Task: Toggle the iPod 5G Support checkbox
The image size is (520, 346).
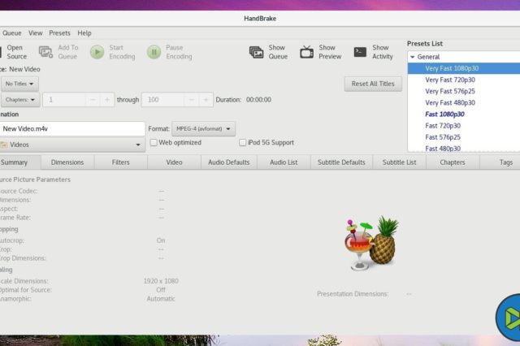Action: (242, 142)
